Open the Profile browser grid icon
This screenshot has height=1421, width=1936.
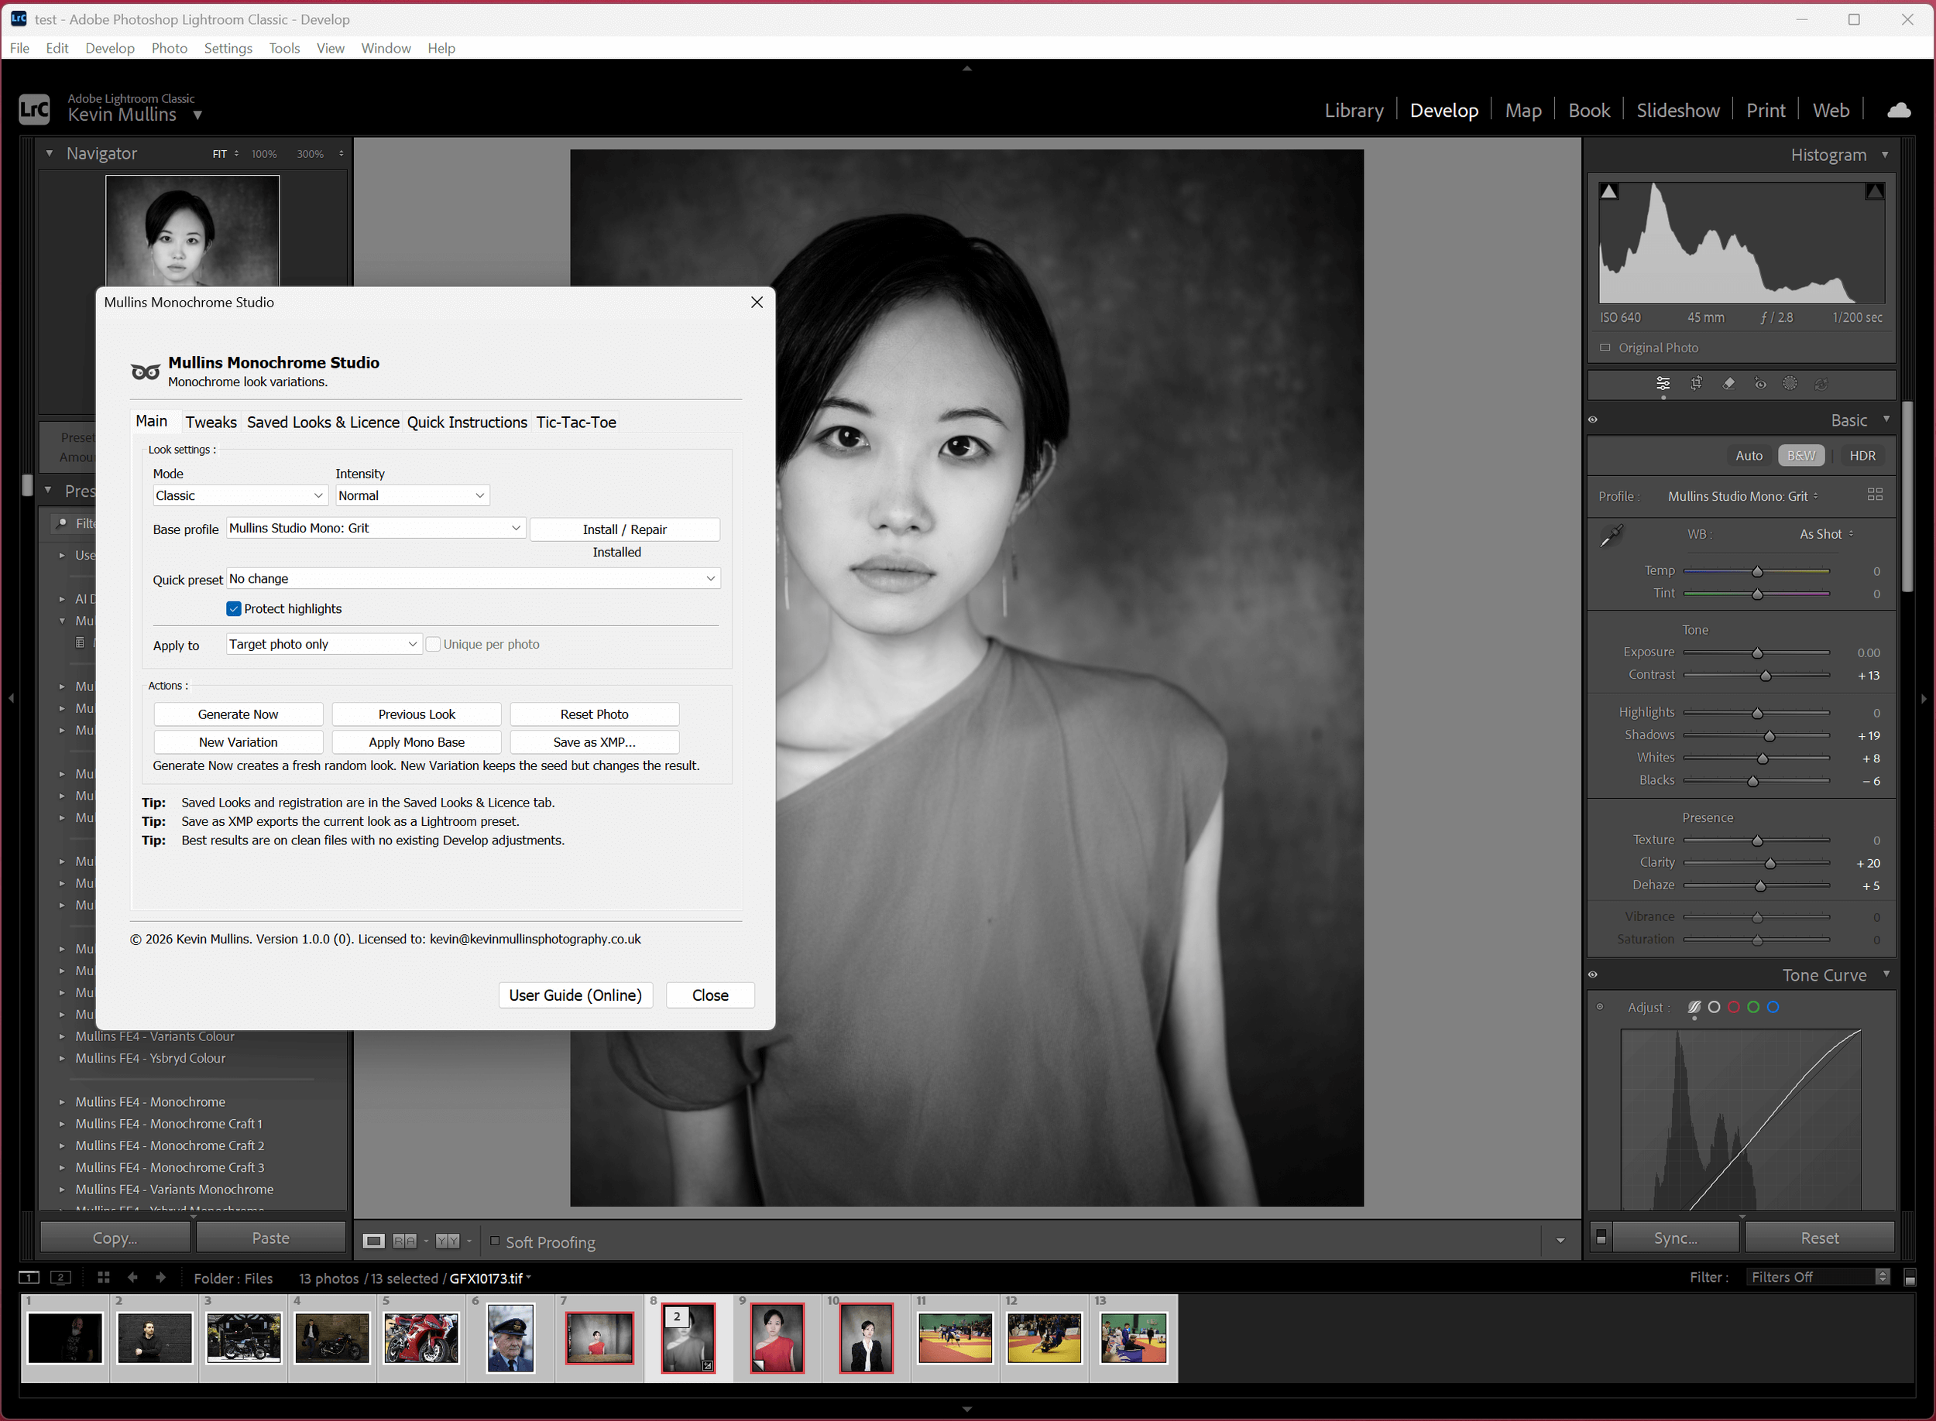(1876, 495)
